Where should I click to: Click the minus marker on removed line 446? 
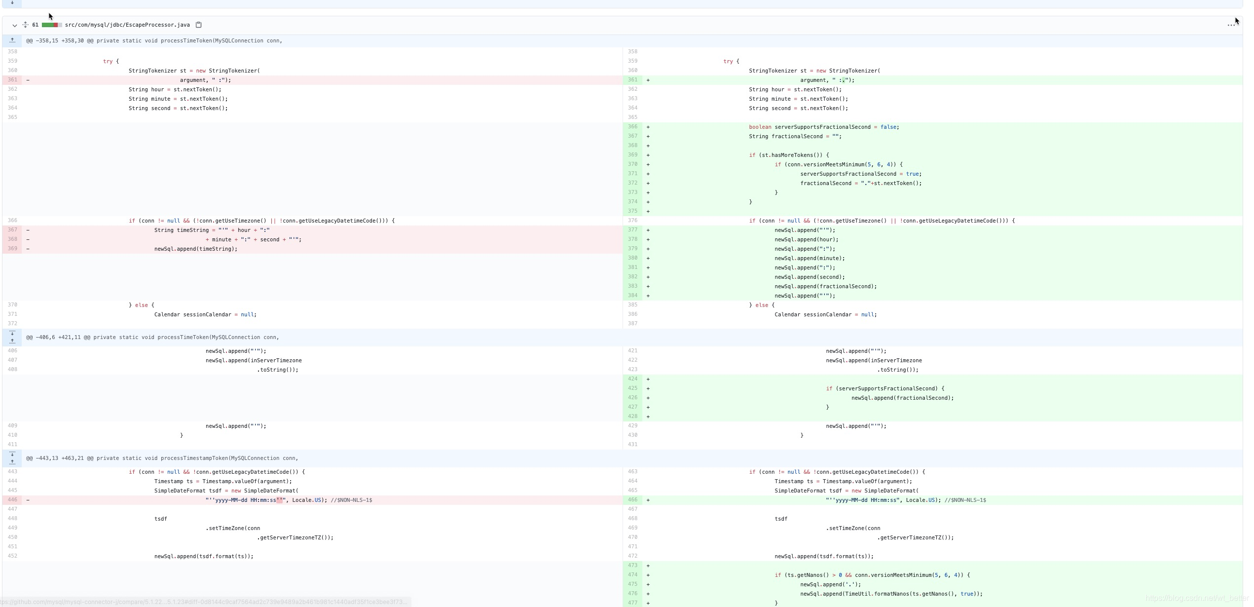(28, 500)
